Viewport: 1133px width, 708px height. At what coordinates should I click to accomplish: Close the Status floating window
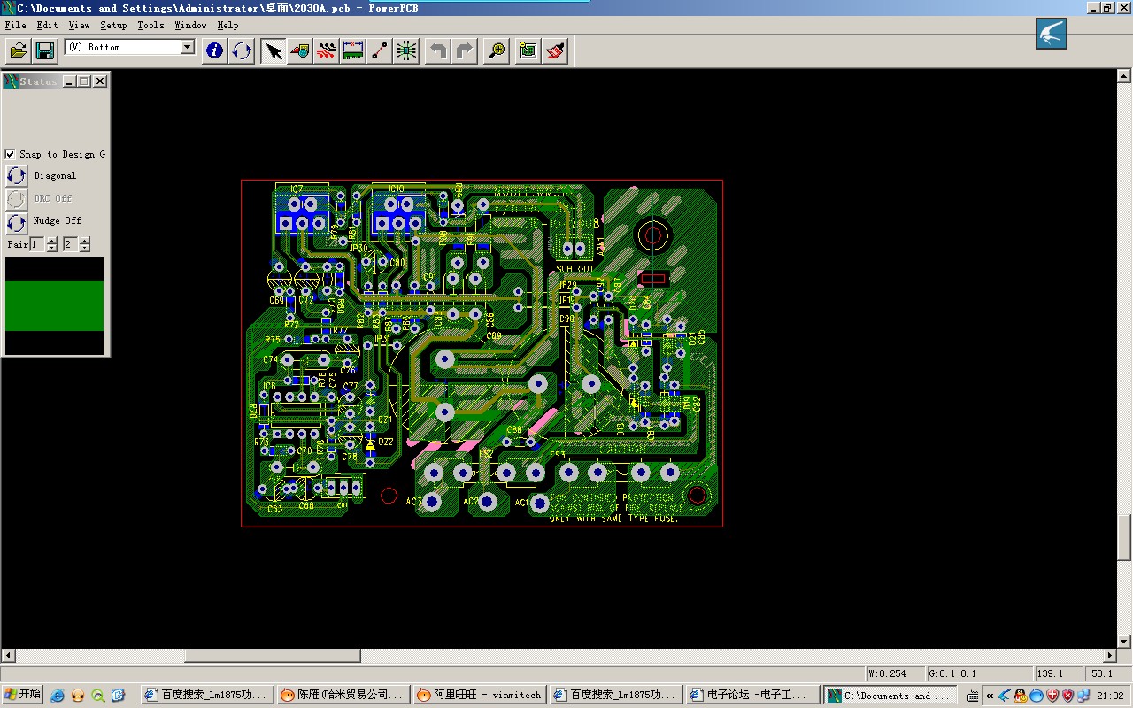[100, 81]
